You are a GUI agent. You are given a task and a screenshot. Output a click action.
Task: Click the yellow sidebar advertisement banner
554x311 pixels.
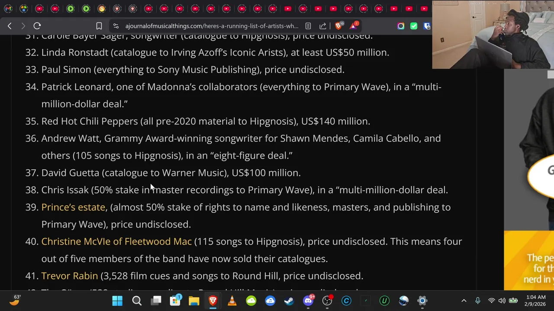(x=529, y=260)
